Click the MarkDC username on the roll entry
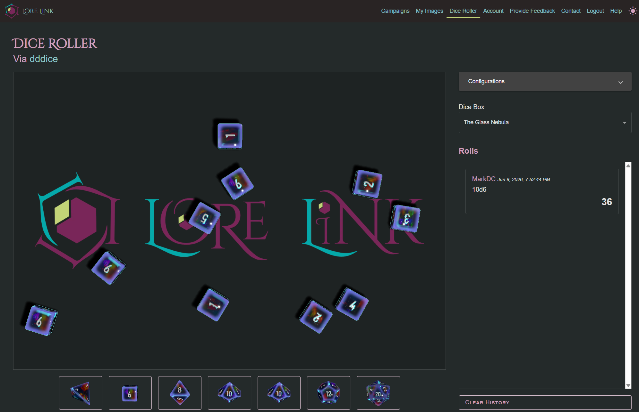This screenshot has width=639, height=412. (484, 179)
